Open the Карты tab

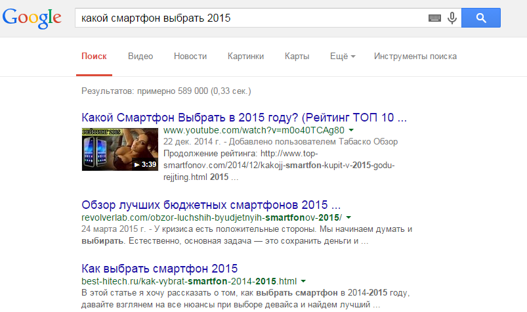(x=297, y=56)
